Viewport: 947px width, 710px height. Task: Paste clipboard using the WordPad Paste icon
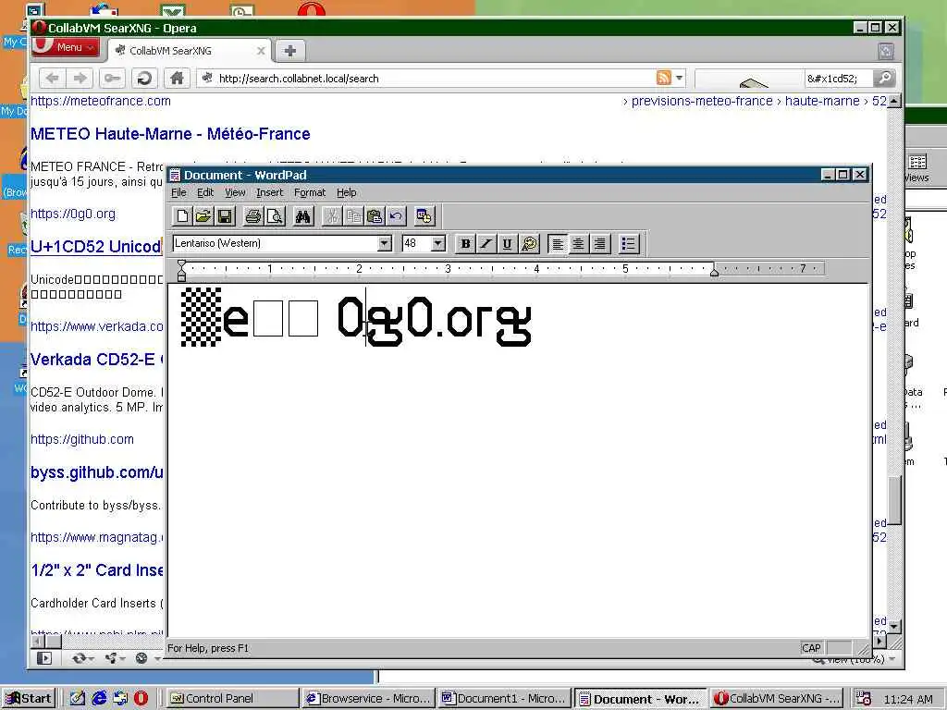point(375,216)
